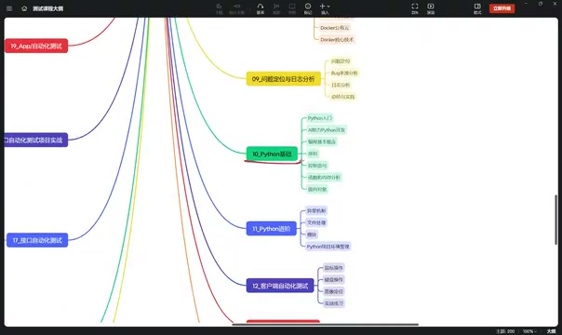Click the 子主题 (subtopic) toolbar icon

pyautogui.click(x=236, y=8)
